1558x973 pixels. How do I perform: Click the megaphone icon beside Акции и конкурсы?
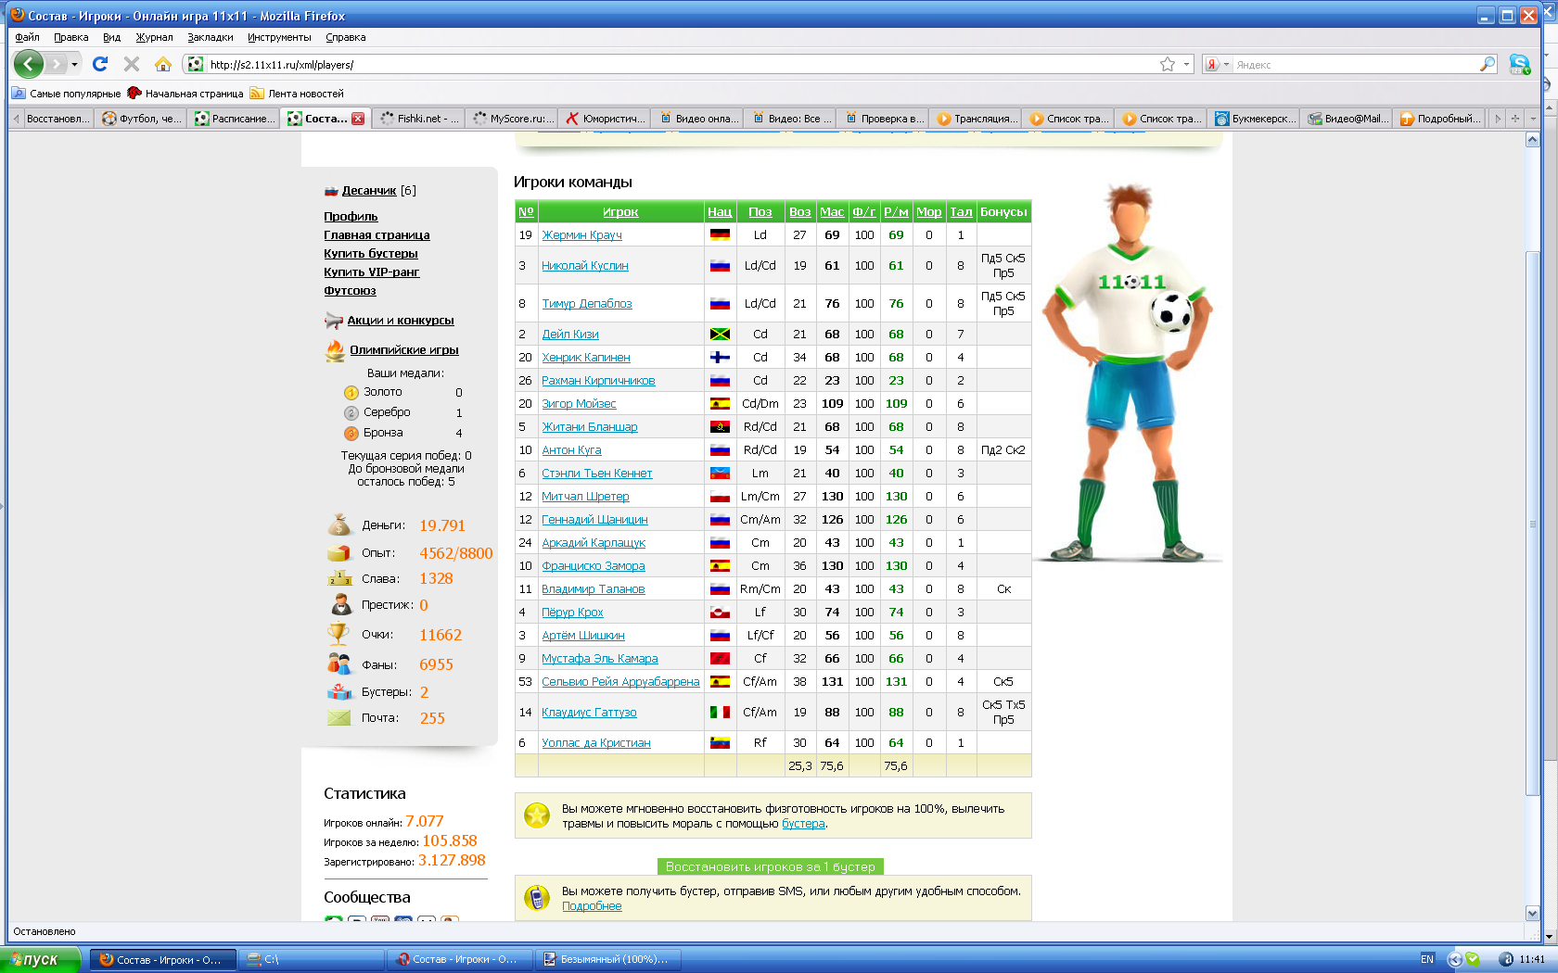point(334,321)
